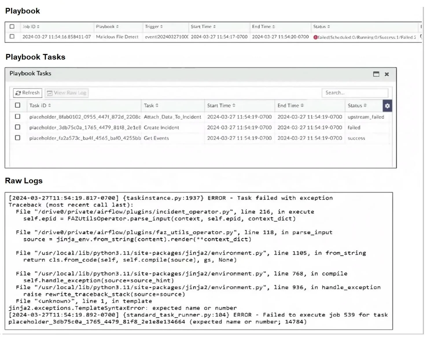Screen dimensions: 427x337
Task: Click the Attach_Data_To_Incident task name
Action: (x=172, y=117)
